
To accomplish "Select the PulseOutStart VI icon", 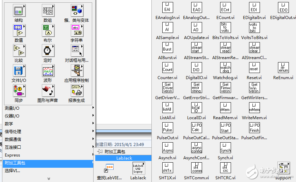I will point(225,128).
